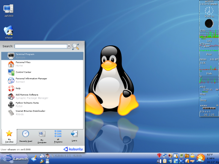
Task: Open the sun weather applet in panel
Action: tap(201, 158)
